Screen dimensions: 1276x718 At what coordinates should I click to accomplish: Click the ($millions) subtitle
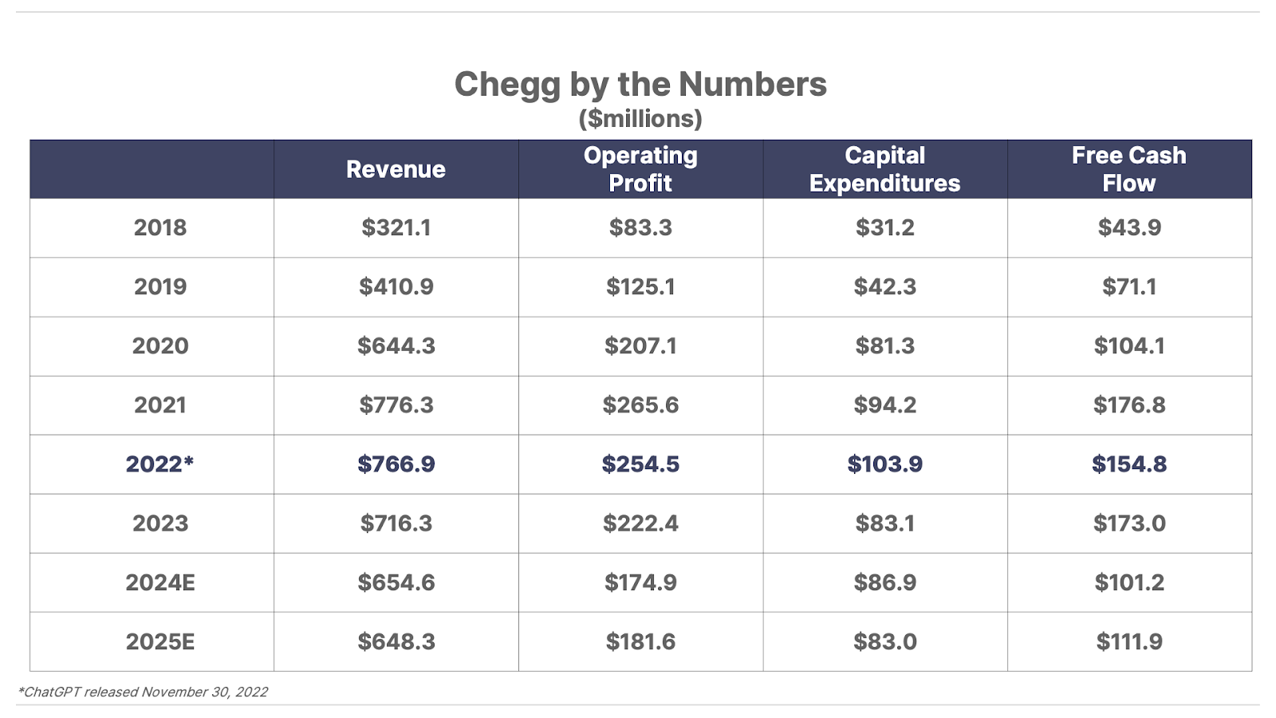640,119
